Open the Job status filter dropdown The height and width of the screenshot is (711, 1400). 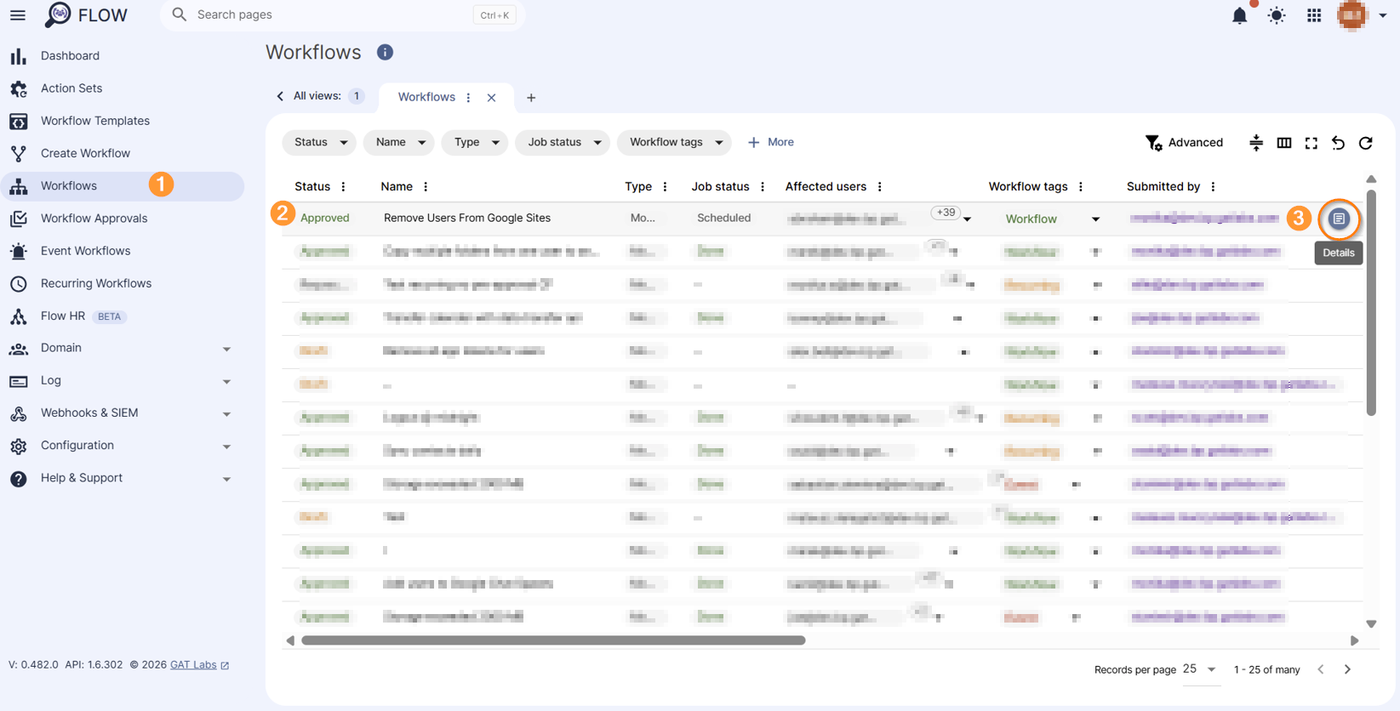(563, 142)
